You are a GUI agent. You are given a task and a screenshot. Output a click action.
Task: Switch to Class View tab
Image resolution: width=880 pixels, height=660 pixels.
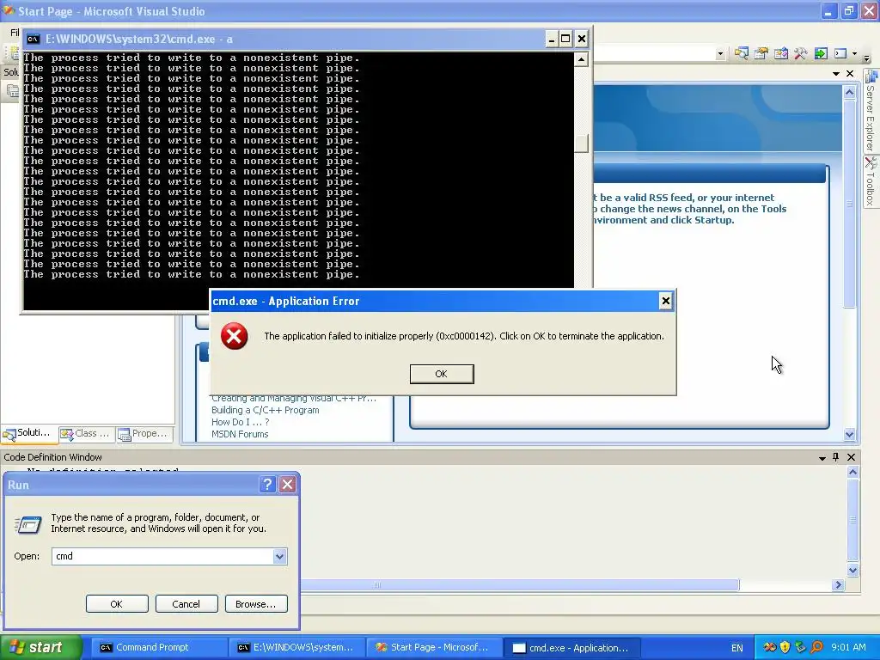(x=86, y=433)
